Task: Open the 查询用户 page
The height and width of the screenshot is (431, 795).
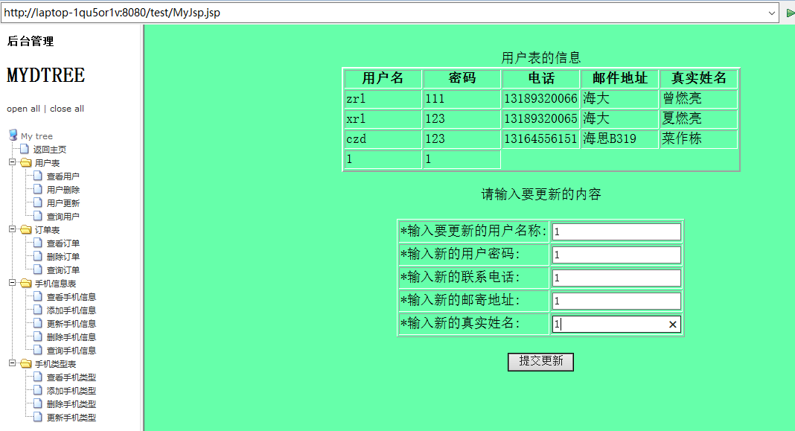Action: pyautogui.click(x=63, y=217)
